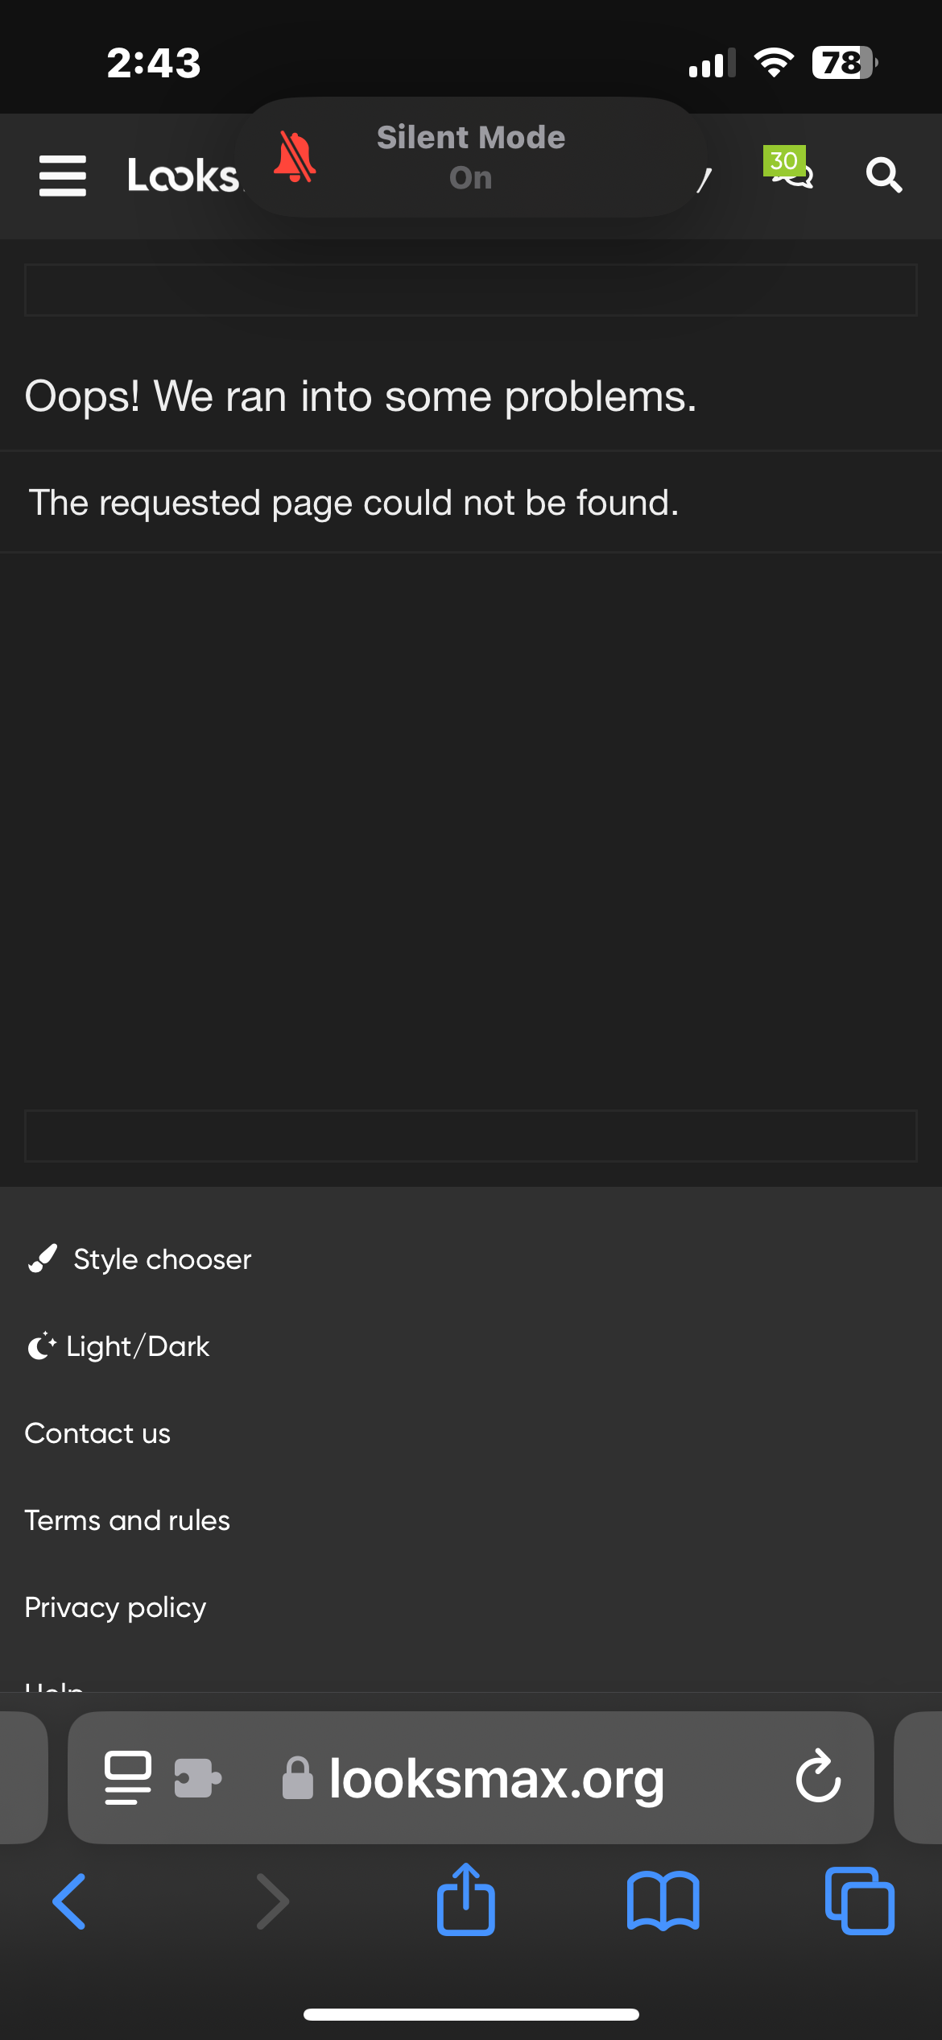This screenshot has height=2040, width=942.
Task: Open the Safari share sheet
Action: pos(465,1900)
